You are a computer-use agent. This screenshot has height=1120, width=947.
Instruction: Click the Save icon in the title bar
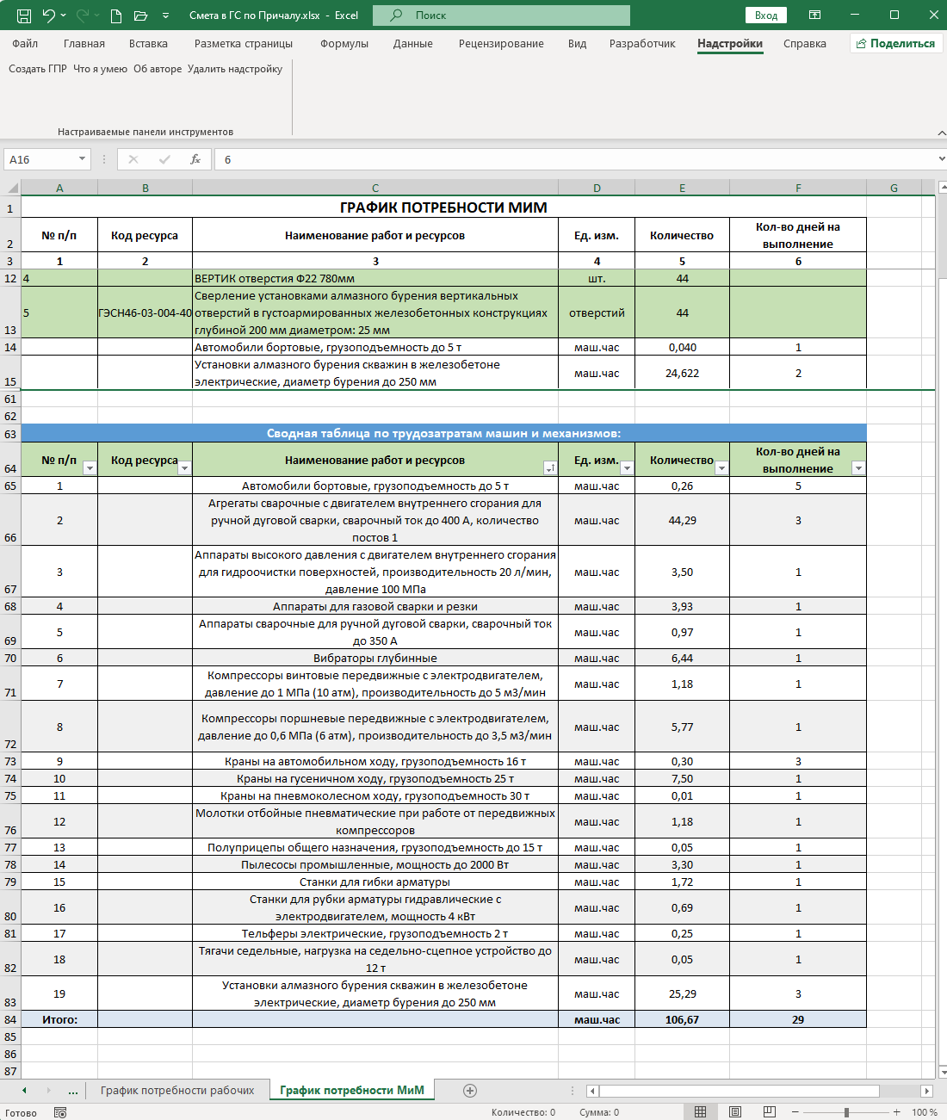pos(24,15)
